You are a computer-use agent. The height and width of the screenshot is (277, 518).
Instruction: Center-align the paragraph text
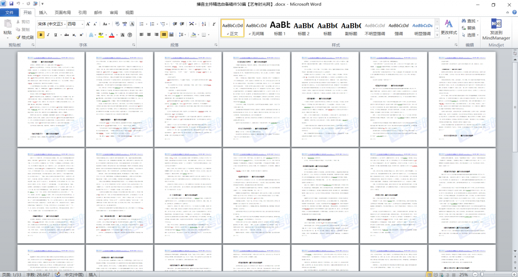tap(149, 35)
